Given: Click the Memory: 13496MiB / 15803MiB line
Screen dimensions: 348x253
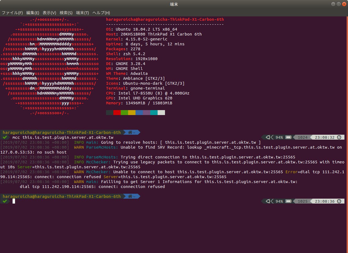Looking at the screenshot, I should [x=139, y=103].
